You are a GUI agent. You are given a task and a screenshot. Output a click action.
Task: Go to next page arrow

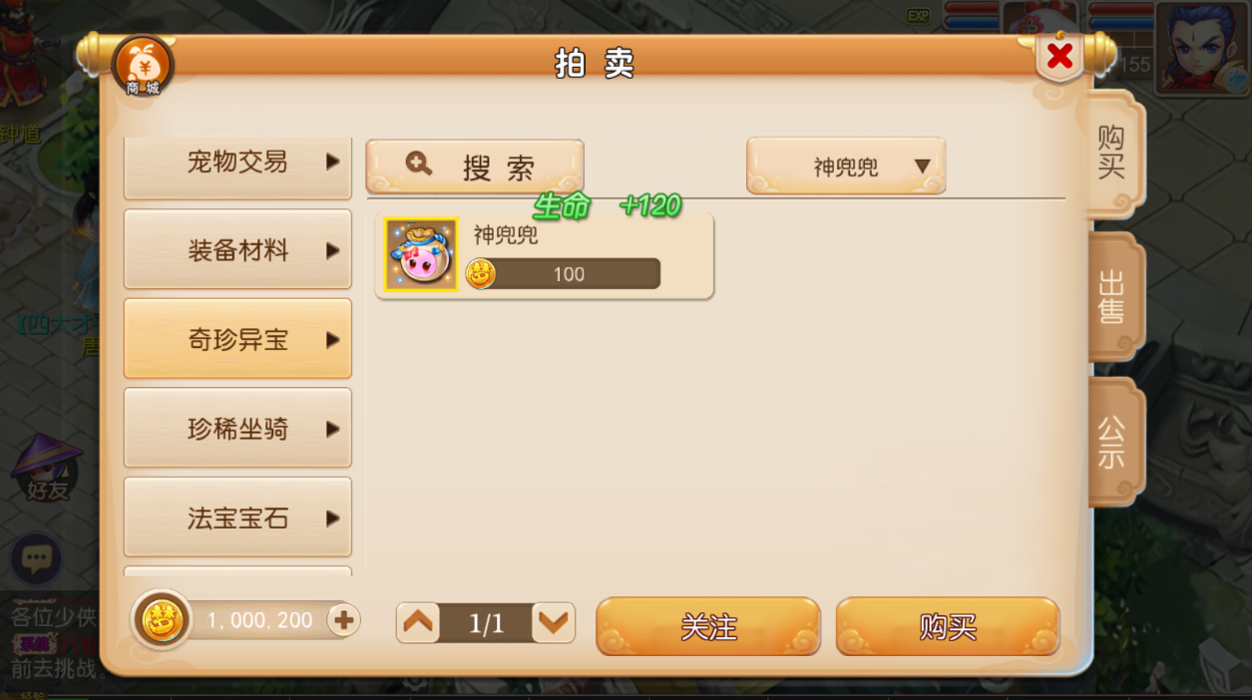[554, 623]
